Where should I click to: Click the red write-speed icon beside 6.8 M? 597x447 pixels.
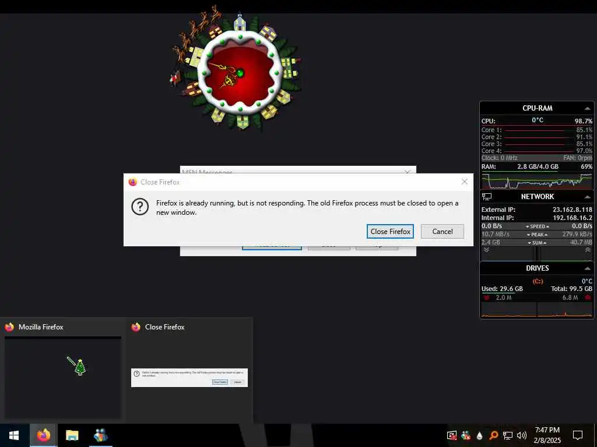[588, 297]
